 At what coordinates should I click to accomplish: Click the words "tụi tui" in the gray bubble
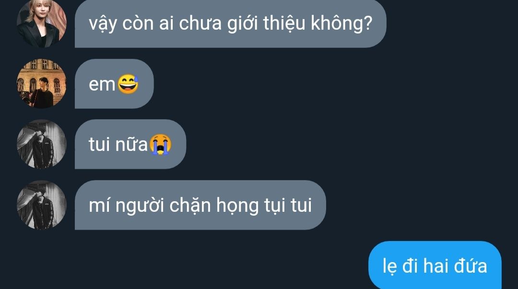coord(288,206)
